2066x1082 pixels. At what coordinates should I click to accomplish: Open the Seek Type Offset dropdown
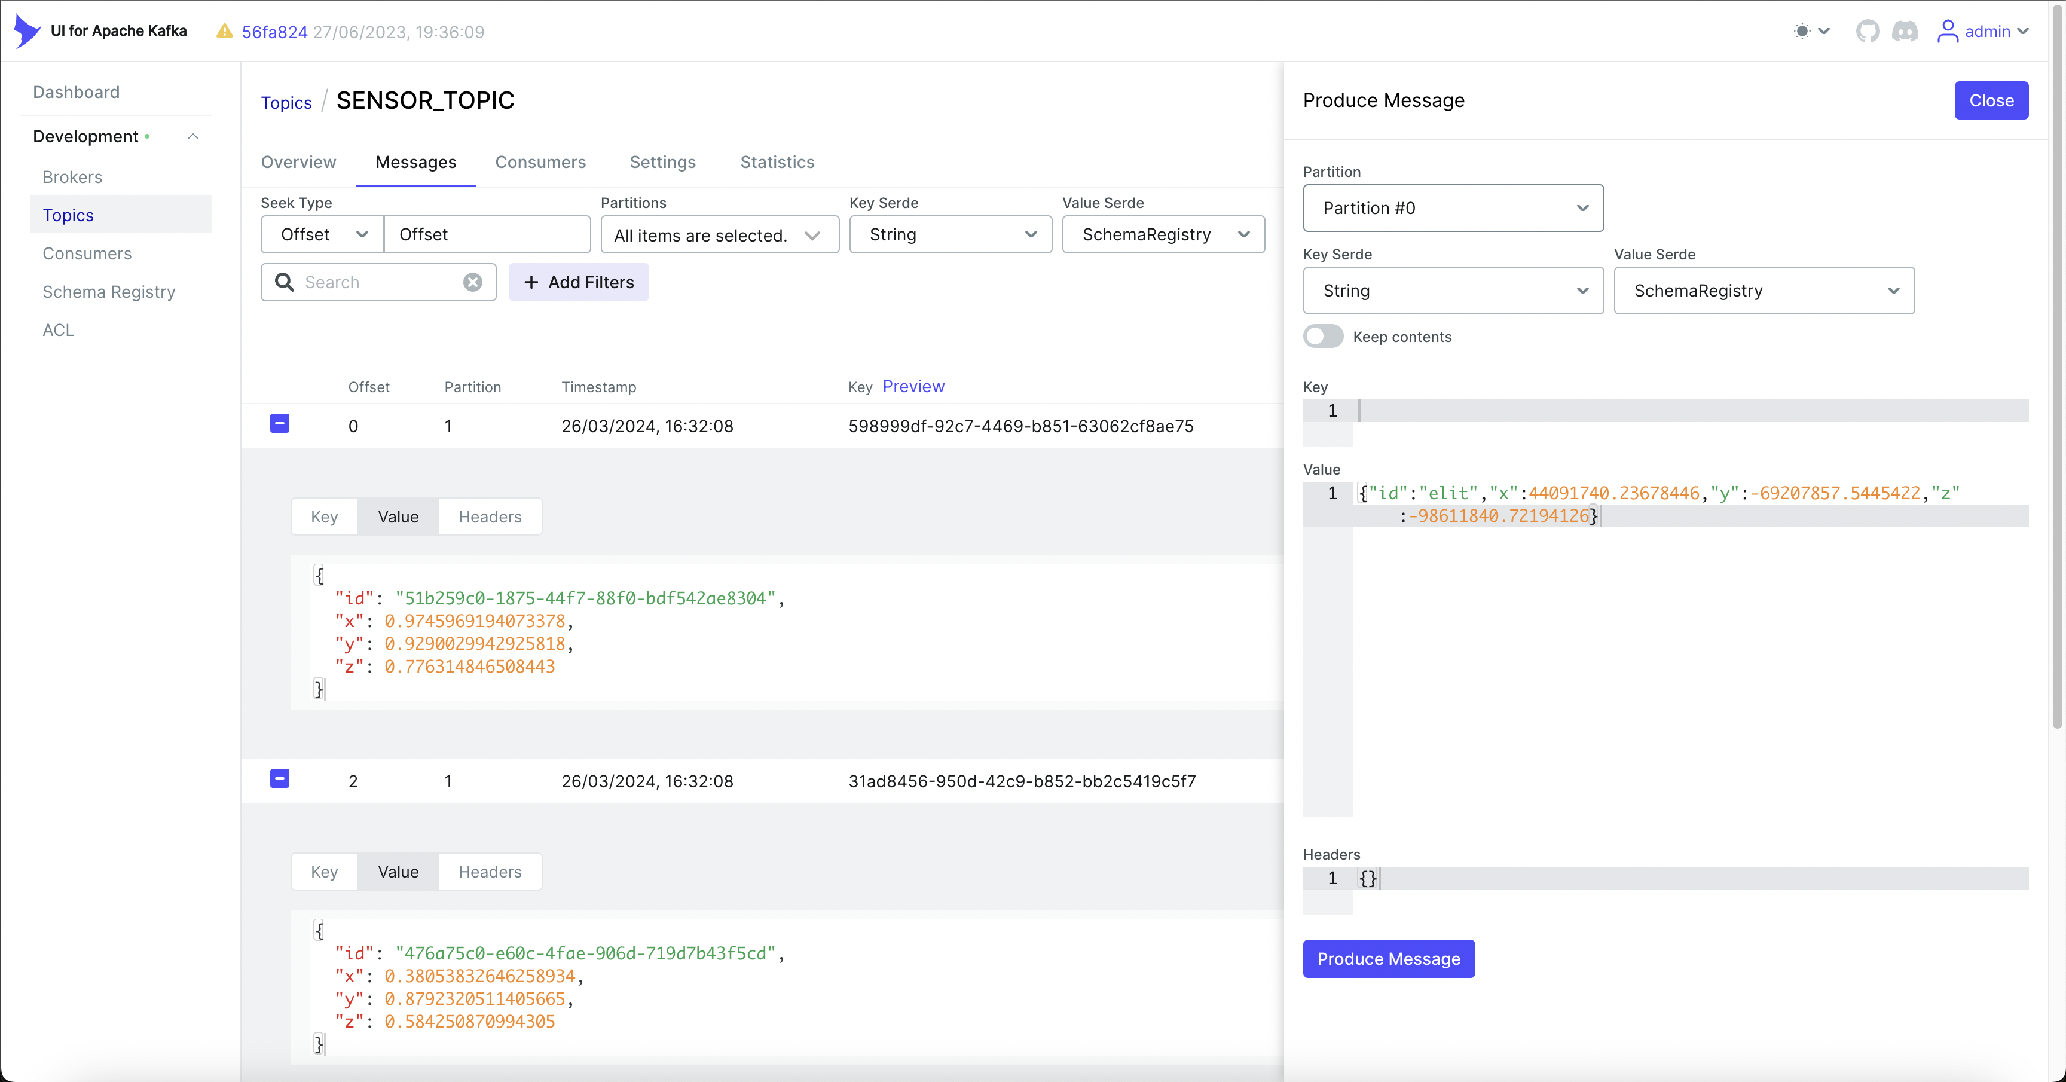[x=322, y=235]
